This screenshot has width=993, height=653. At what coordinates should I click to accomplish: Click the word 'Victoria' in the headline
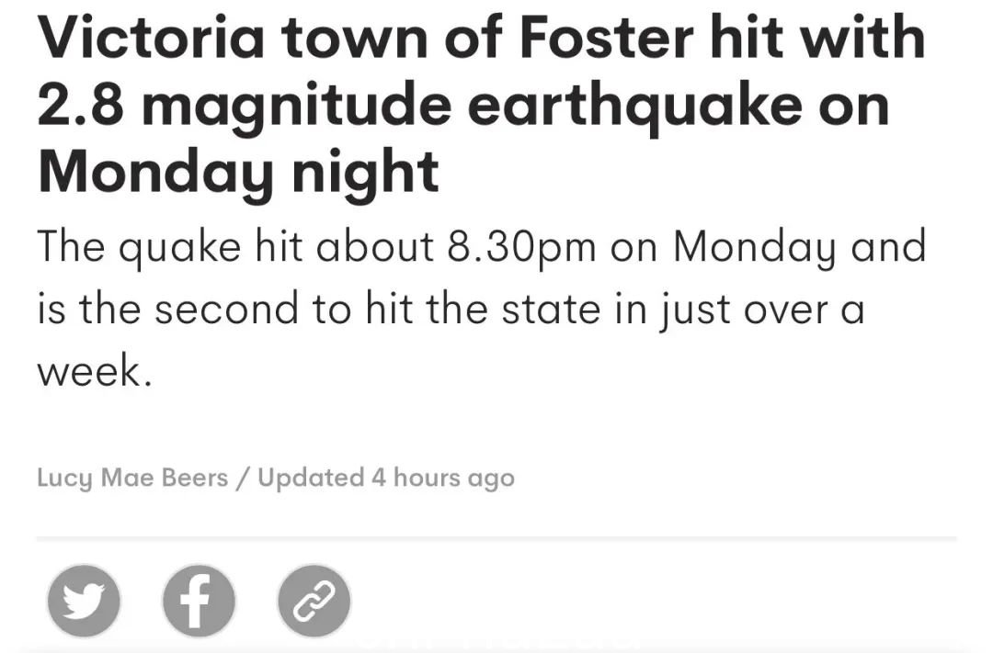pyautogui.click(x=151, y=38)
